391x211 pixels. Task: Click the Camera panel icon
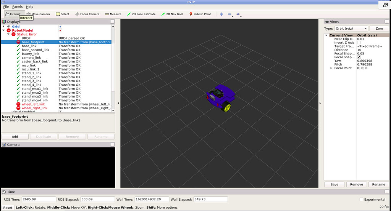[x=4, y=145]
